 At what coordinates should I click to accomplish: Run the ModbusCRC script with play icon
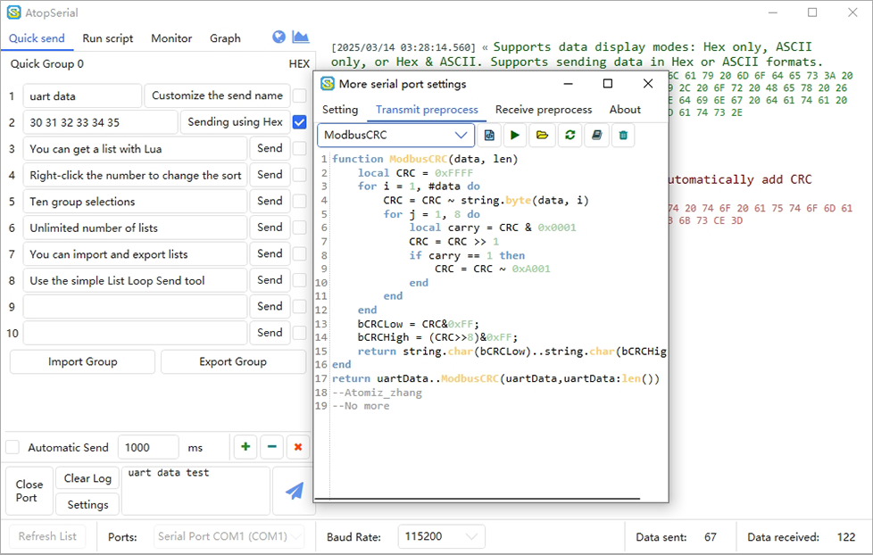(515, 136)
